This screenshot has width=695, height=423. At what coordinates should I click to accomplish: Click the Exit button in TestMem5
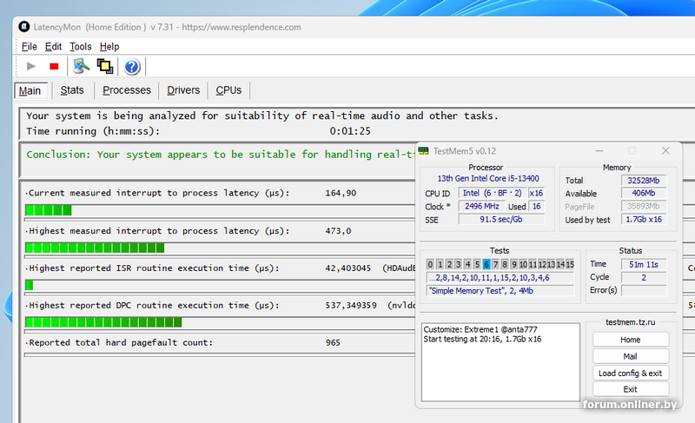pyautogui.click(x=630, y=389)
